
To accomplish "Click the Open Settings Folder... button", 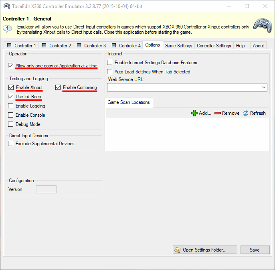I will (x=205, y=250).
